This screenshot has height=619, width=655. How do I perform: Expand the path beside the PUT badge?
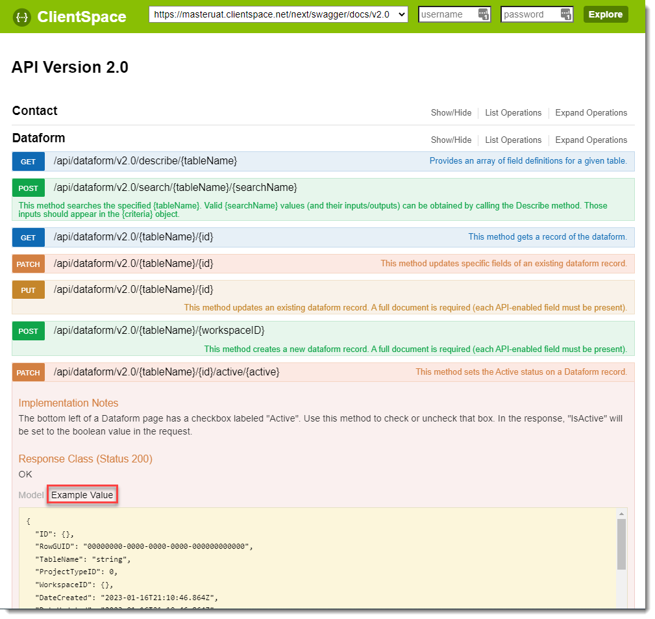tap(133, 290)
